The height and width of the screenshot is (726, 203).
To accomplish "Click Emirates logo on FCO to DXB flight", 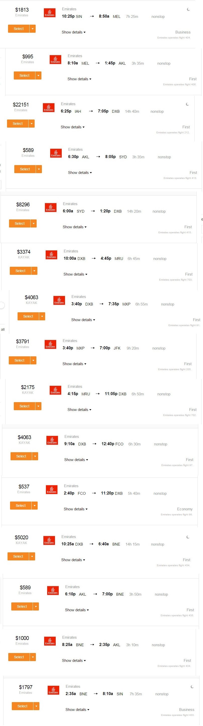I will [51, 489].
